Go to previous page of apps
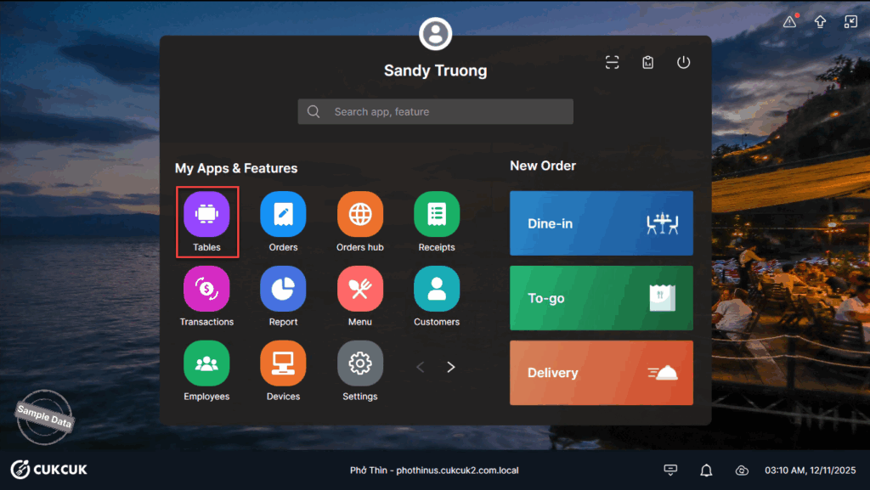The width and height of the screenshot is (870, 490). pos(421,367)
